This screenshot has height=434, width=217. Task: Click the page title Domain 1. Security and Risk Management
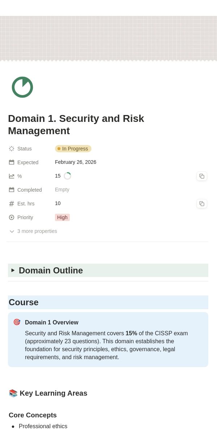pyautogui.click(x=76, y=125)
